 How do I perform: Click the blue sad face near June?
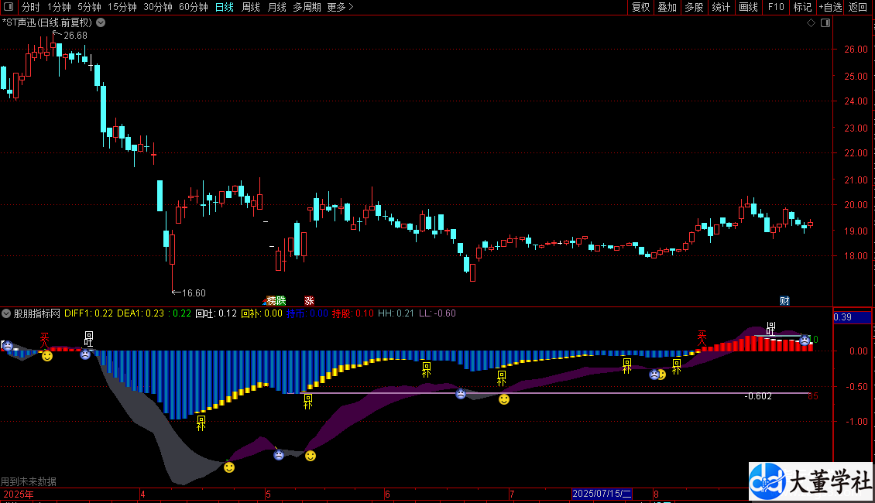pyautogui.click(x=461, y=394)
